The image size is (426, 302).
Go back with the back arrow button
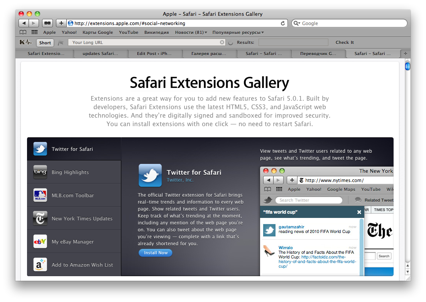point(24,24)
